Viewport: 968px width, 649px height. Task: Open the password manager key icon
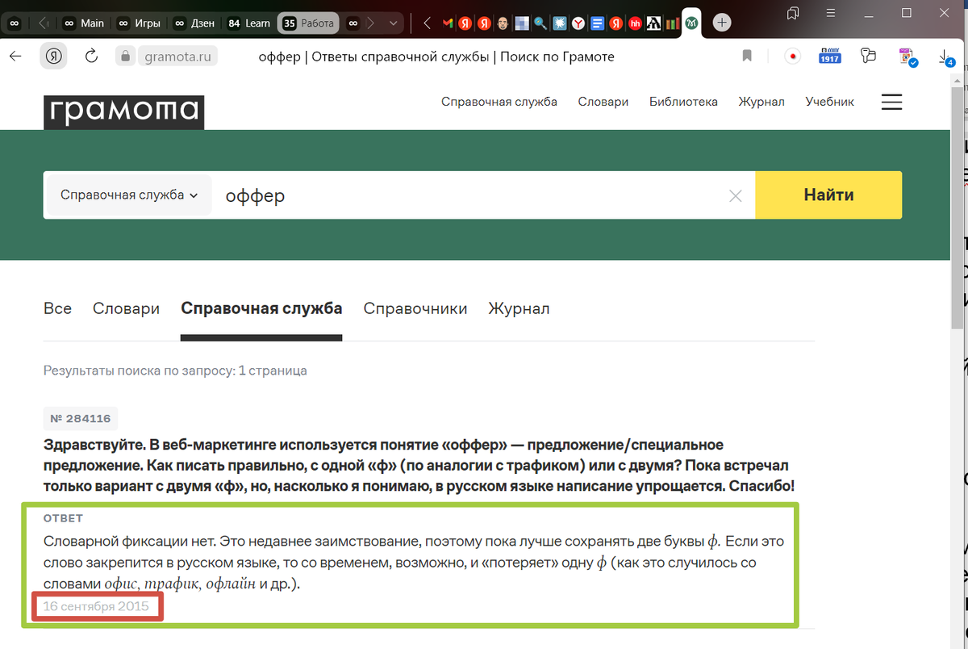[x=868, y=56]
